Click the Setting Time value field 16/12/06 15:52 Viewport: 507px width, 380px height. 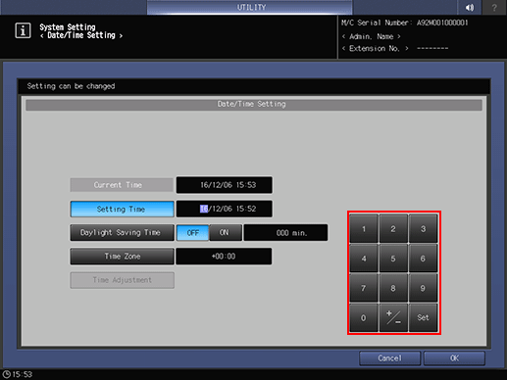(x=225, y=209)
